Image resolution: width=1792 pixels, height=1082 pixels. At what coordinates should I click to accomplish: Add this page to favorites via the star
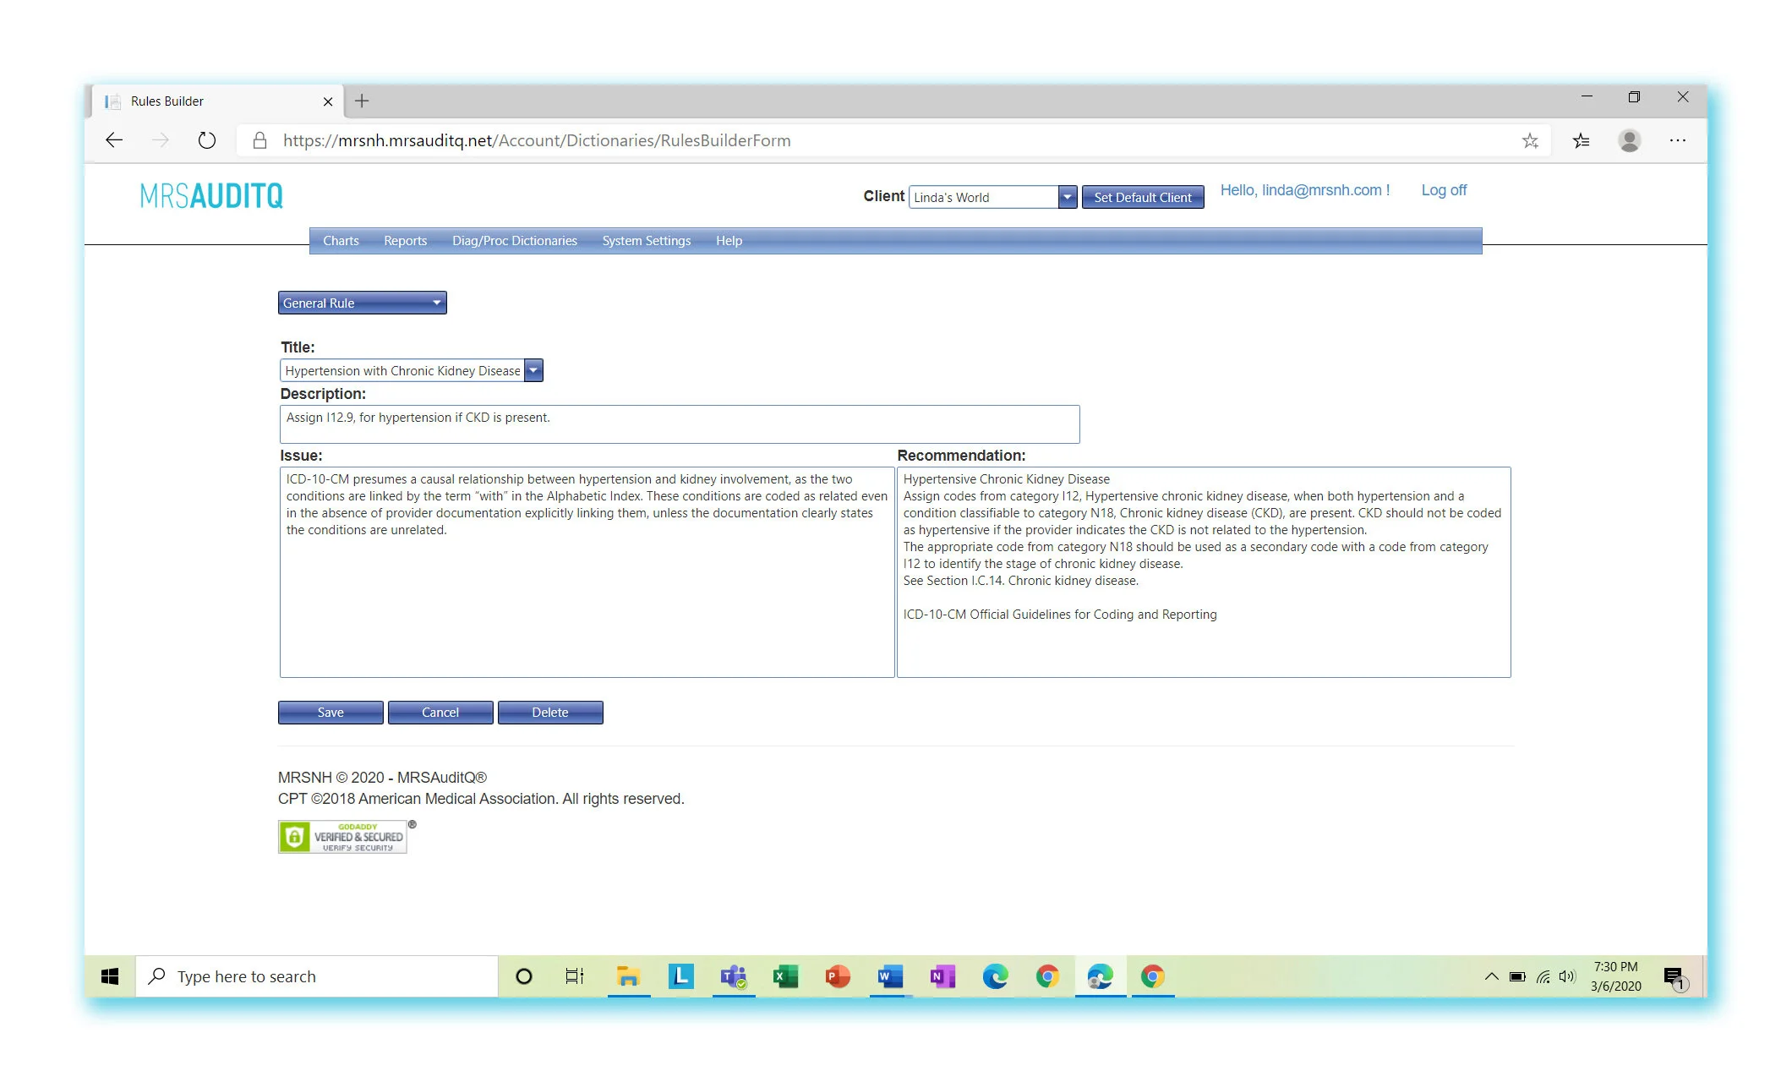(1530, 140)
